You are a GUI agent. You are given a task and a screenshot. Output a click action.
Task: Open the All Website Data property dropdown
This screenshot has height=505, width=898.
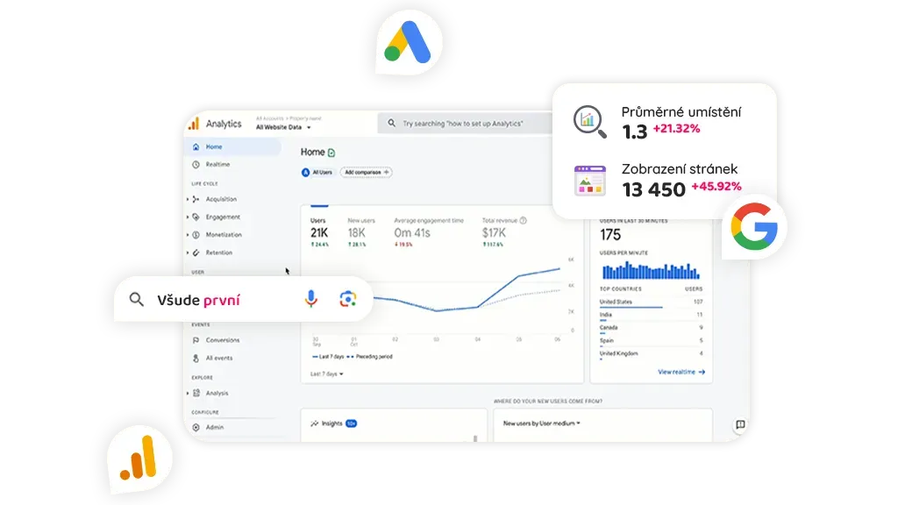point(284,128)
